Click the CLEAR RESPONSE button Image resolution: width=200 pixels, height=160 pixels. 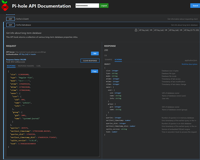tap(90, 60)
